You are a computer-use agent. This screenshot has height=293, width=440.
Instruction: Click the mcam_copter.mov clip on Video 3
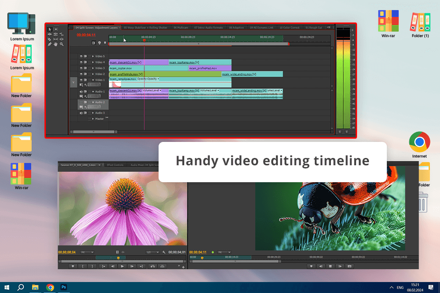coord(148,68)
